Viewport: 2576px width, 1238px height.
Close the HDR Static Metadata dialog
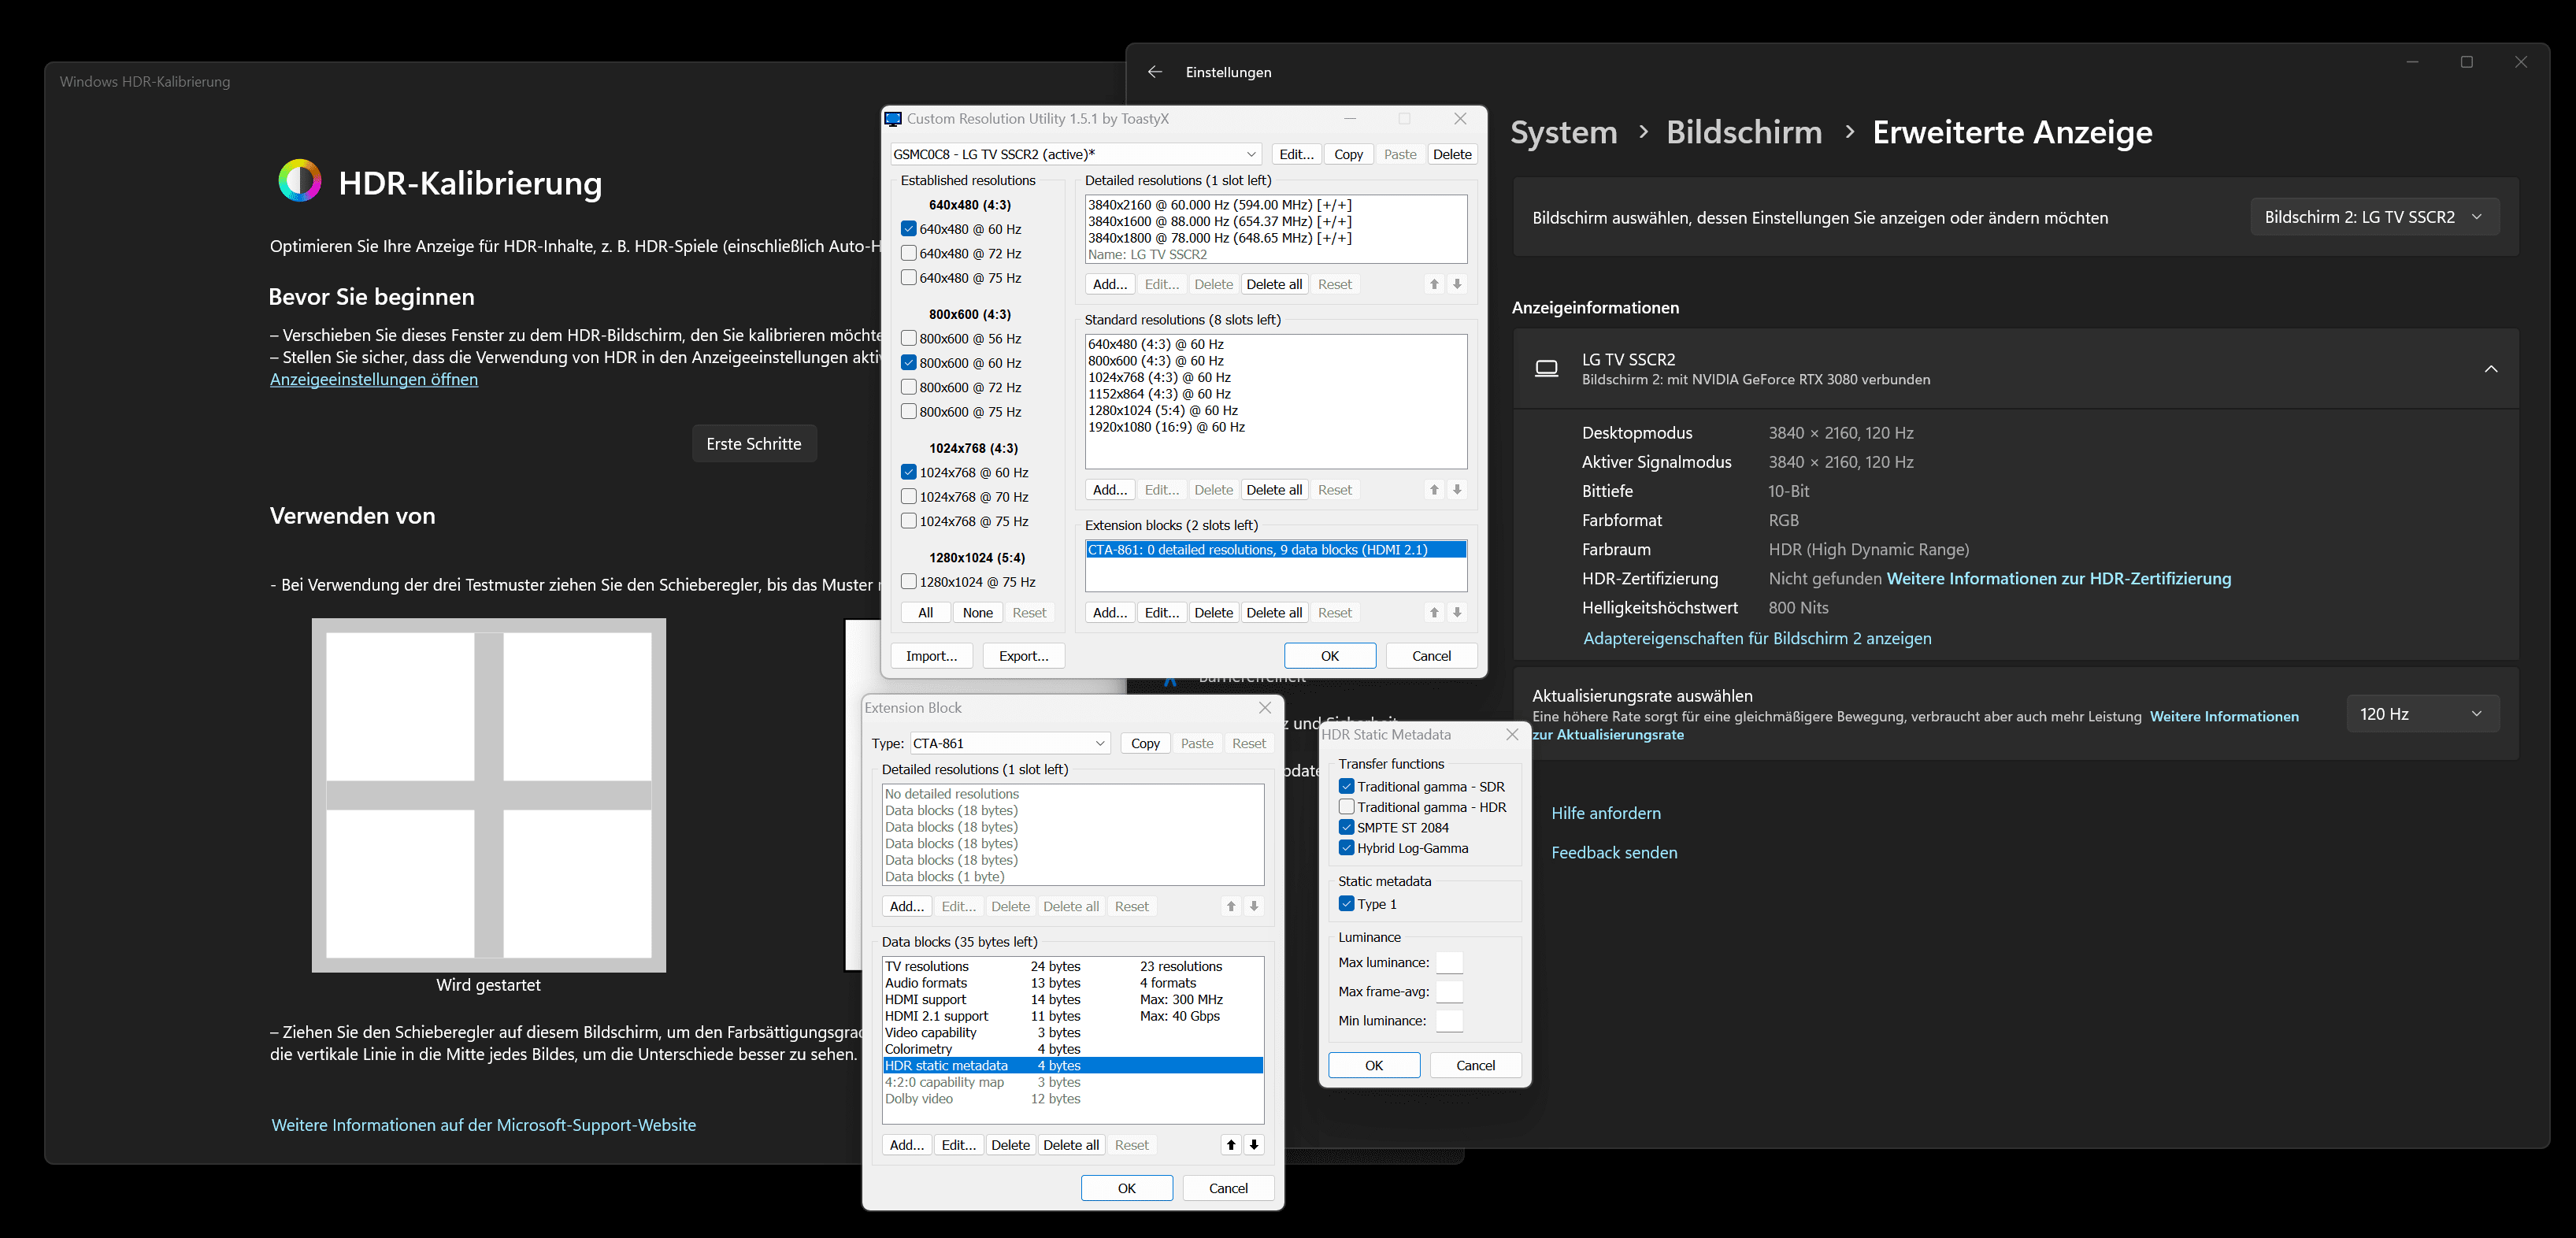pos(1512,734)
